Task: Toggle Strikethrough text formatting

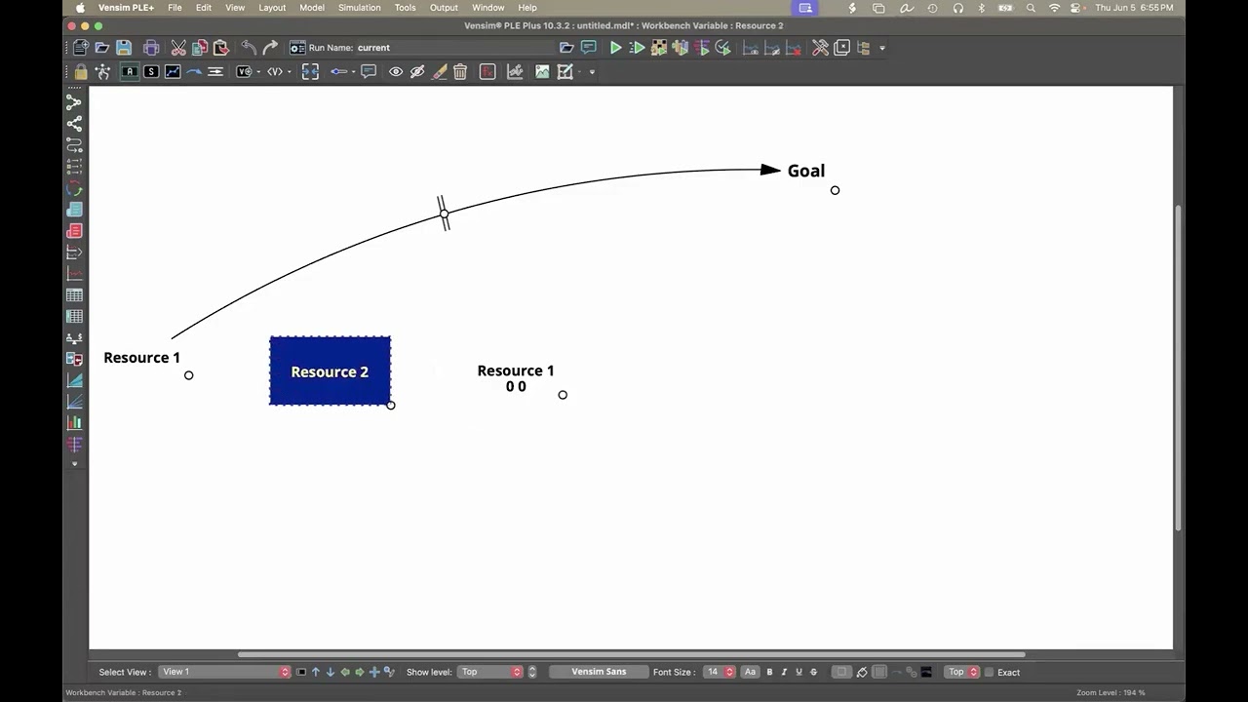Action: pyautogui.click(x=813, y=672)
